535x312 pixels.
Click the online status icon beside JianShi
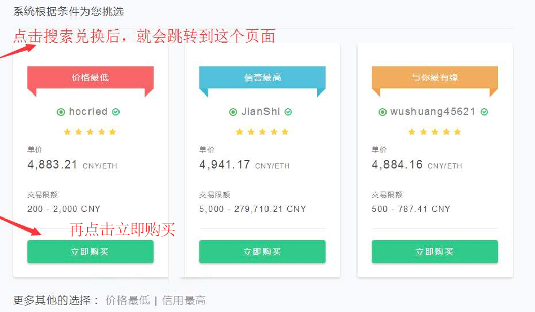coord(233,112)
